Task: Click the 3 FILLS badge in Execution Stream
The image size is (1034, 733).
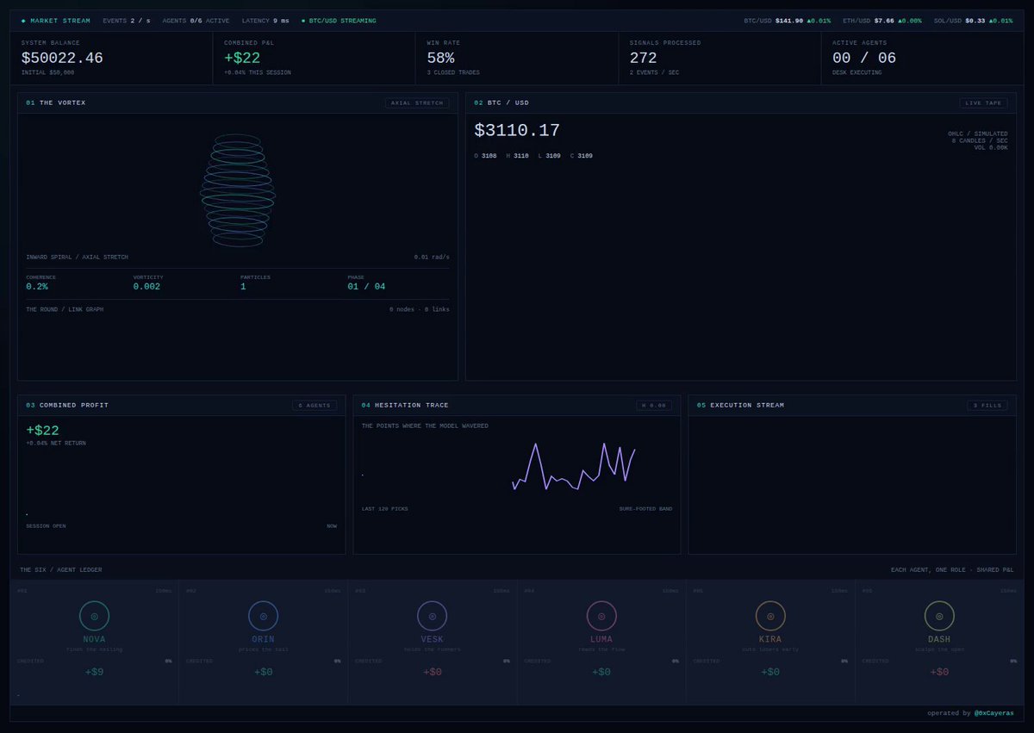Action: coord(987,405)
